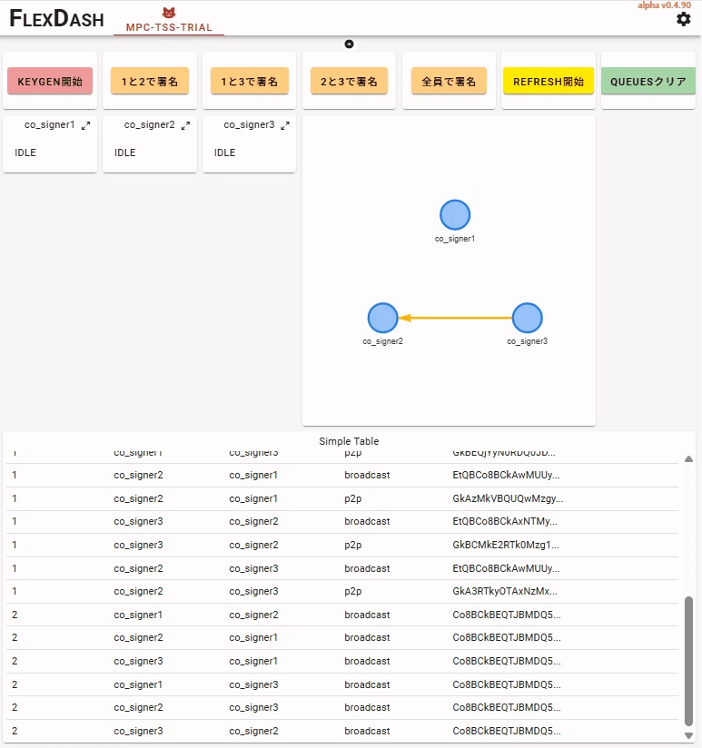Image resolution: width=702 pixels, height=748 pixels.
Task: Click the table scrollbar down arrow
Action: pyautogui.click(x=688, y=735)
